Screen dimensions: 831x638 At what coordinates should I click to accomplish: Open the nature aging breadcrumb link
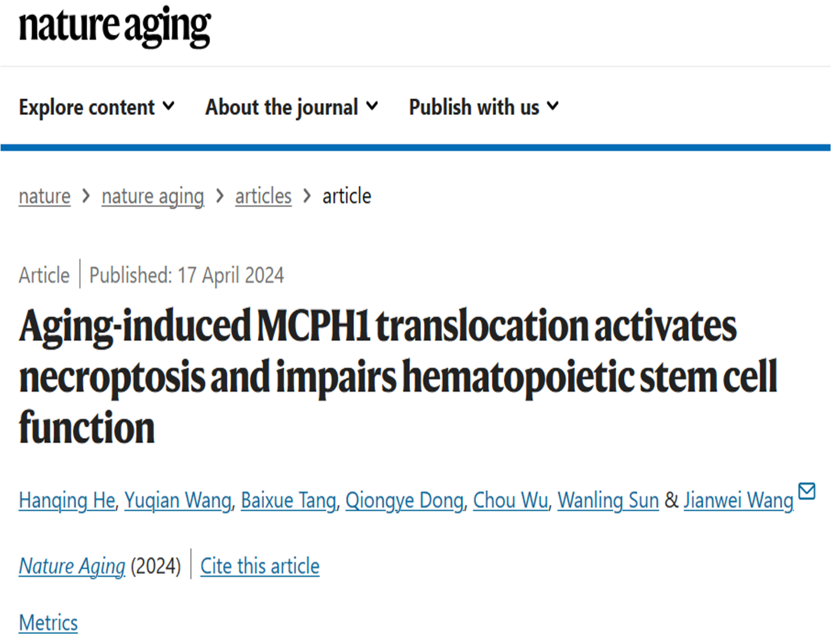[x=153, y=196]
